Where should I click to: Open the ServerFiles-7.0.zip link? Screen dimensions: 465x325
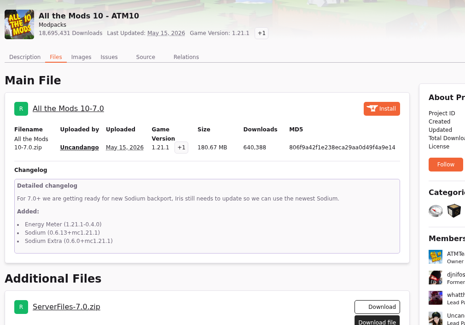click(x=66, y=307)
